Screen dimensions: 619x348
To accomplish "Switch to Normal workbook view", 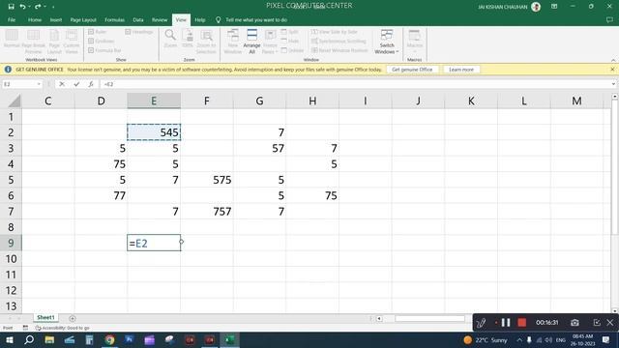I will [12, 39].
